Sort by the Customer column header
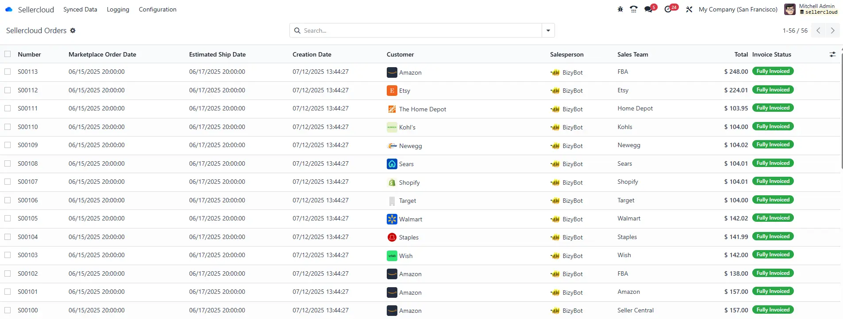843x319 pixels. (400, 54)
